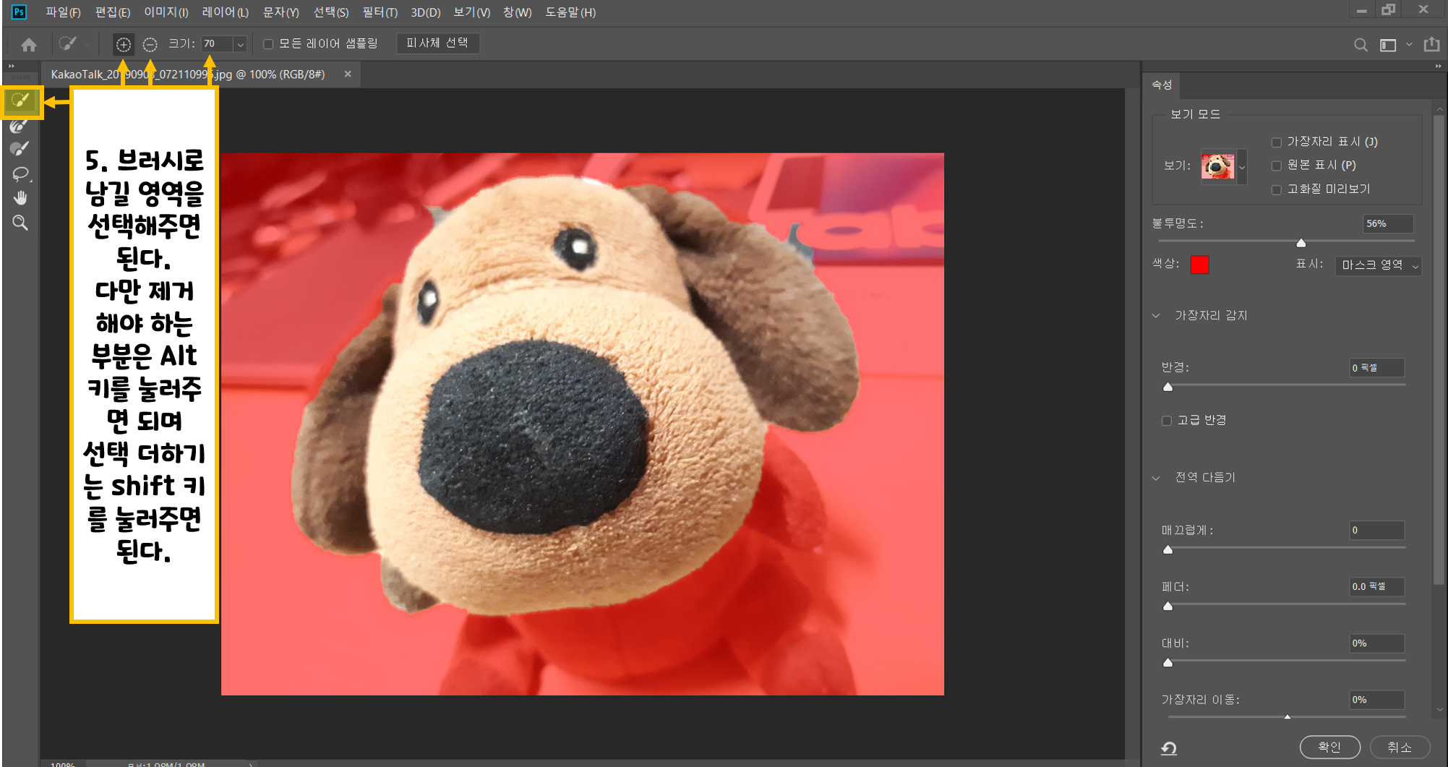Click the 대비 0% field
This screenshot has height=767, width=1448.
click(x=1377, y=643)
